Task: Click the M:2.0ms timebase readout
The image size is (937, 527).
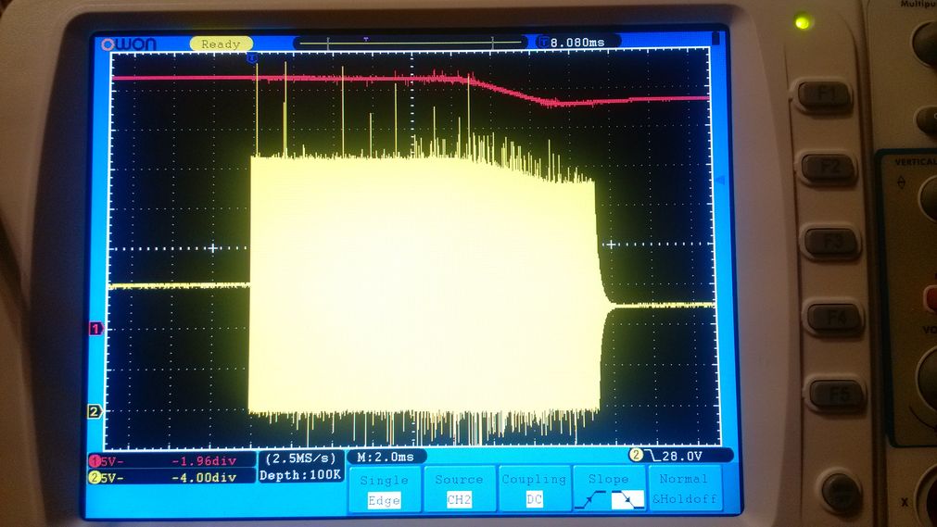Action: [x=386, y=457]
